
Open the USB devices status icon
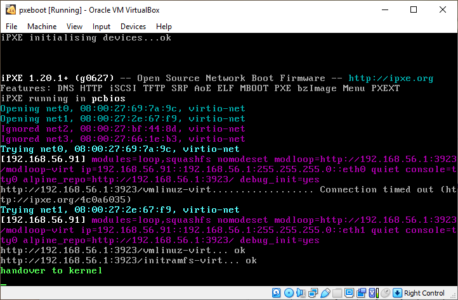[x=325, y=292]
